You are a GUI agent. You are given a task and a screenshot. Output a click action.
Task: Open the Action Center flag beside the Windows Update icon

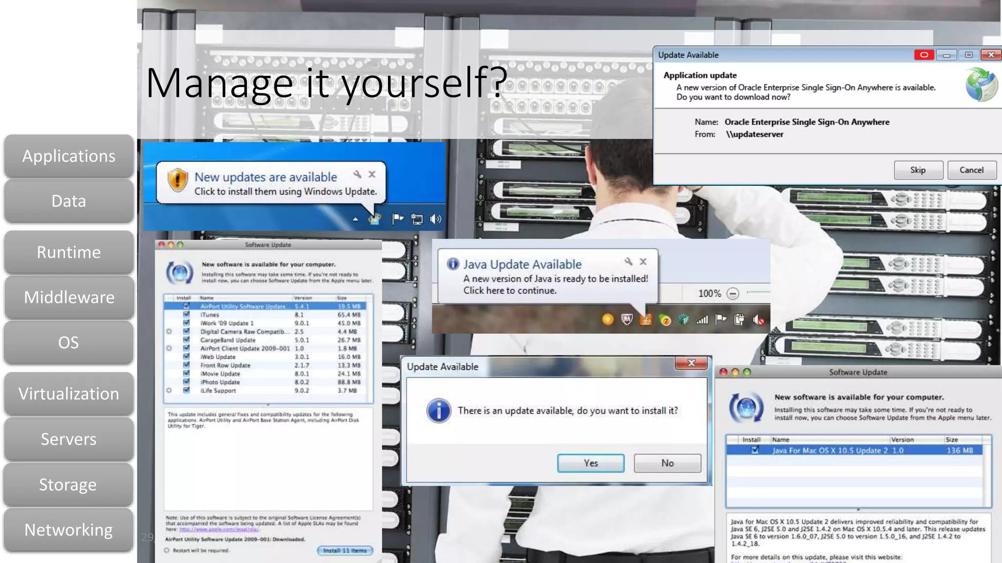[x=397, y=218]
